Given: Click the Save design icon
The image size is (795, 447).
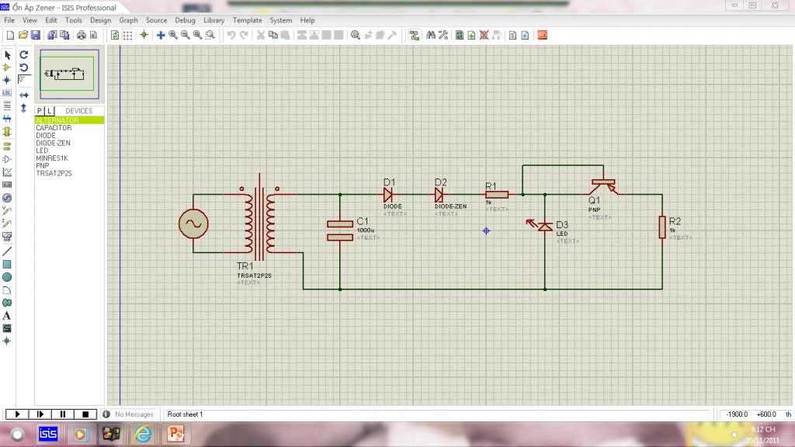Looking at the screenshot, I should point(35,35).
